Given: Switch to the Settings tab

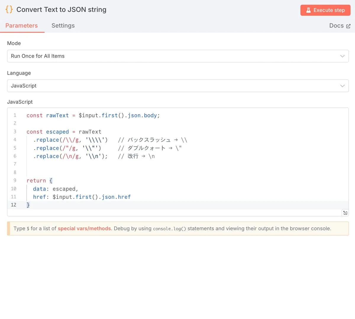Looking at the screenshot, I should click(63, 26).
